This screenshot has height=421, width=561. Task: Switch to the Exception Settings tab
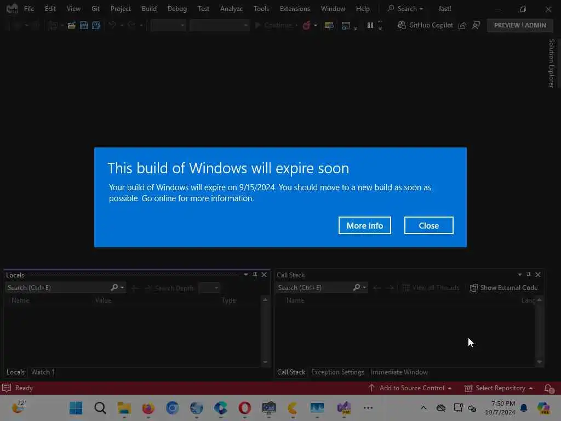pos(337,372)
